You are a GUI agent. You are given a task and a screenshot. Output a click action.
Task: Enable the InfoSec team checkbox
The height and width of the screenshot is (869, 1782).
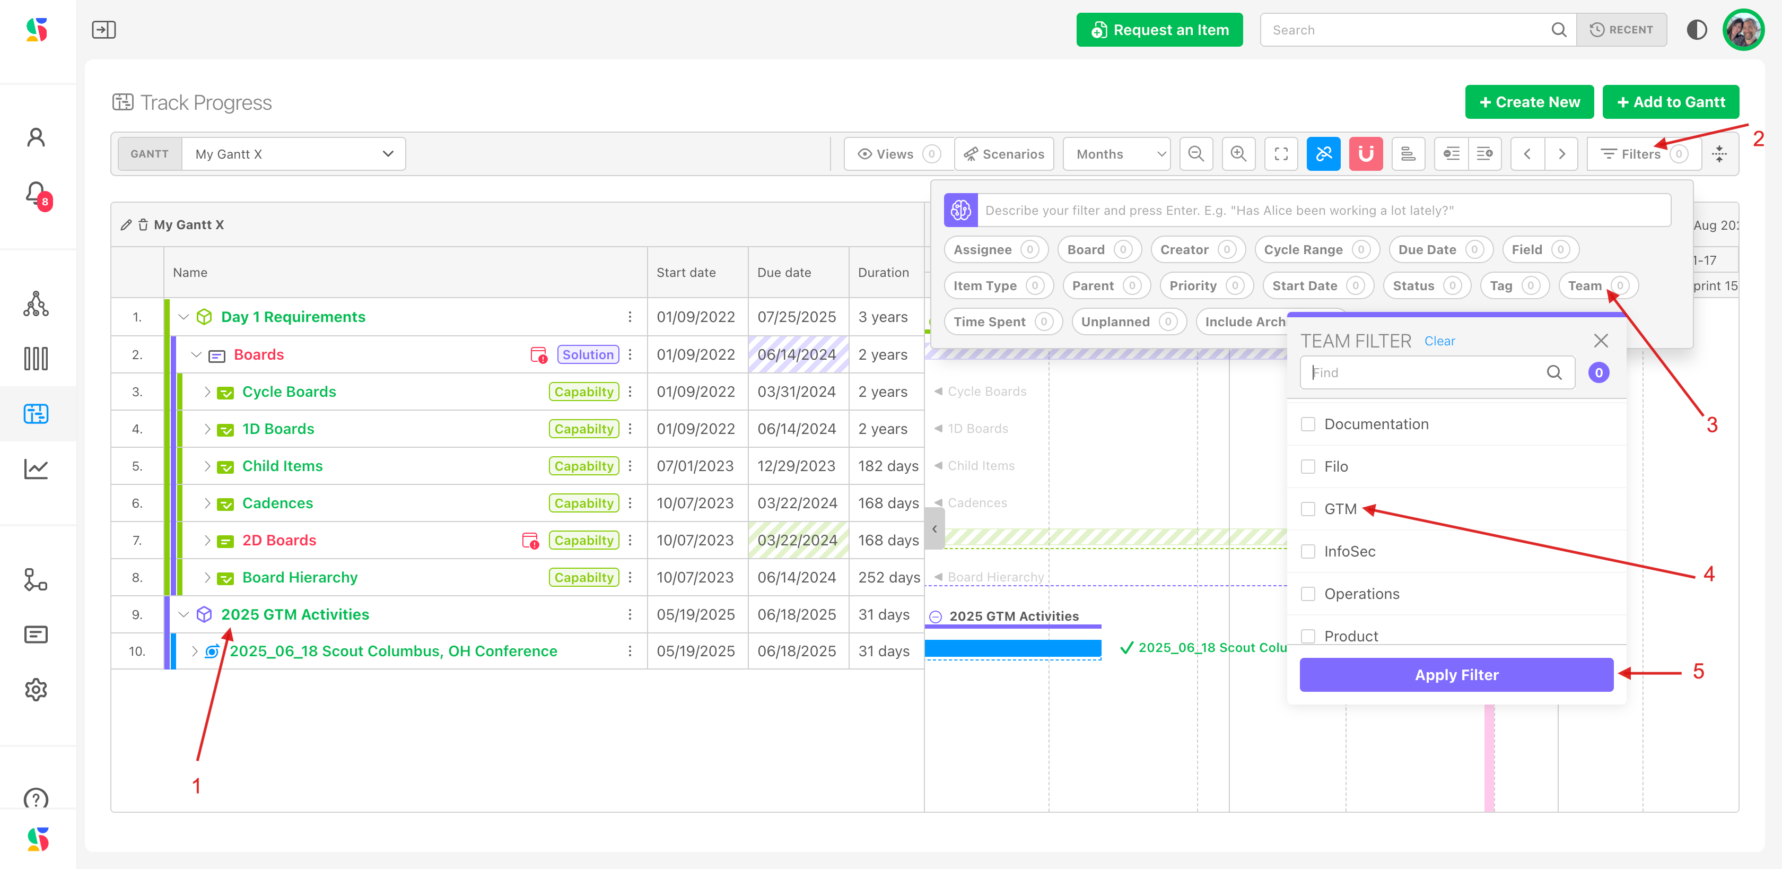(1307, 551)
